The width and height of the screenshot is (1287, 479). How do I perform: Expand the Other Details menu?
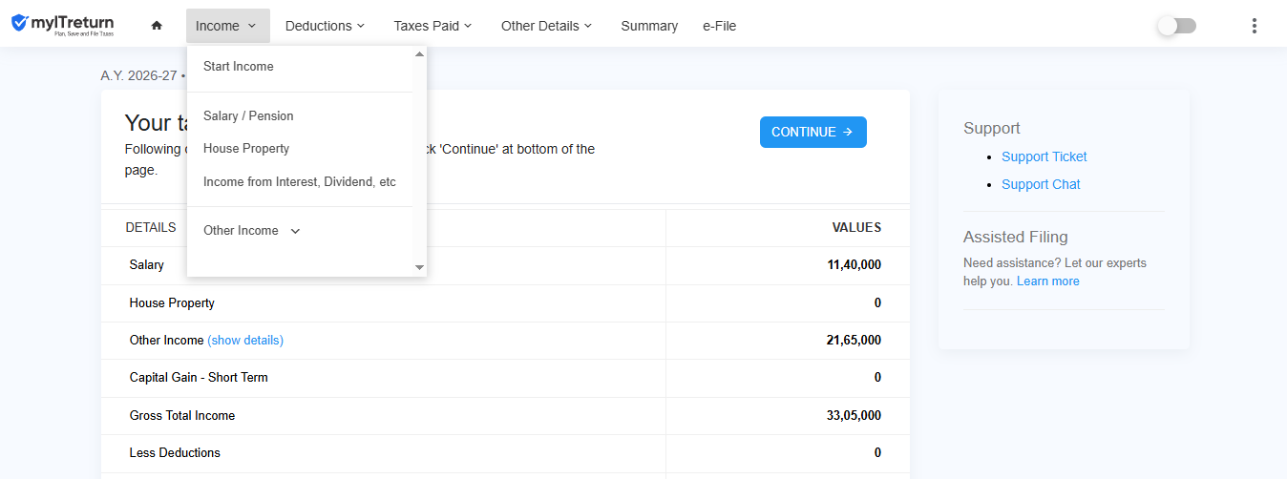pos(546,26)
